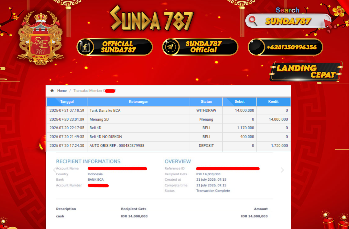Click the OVERVIEW heading
This screenshot has width=349, height=229.
pos(178,161)
